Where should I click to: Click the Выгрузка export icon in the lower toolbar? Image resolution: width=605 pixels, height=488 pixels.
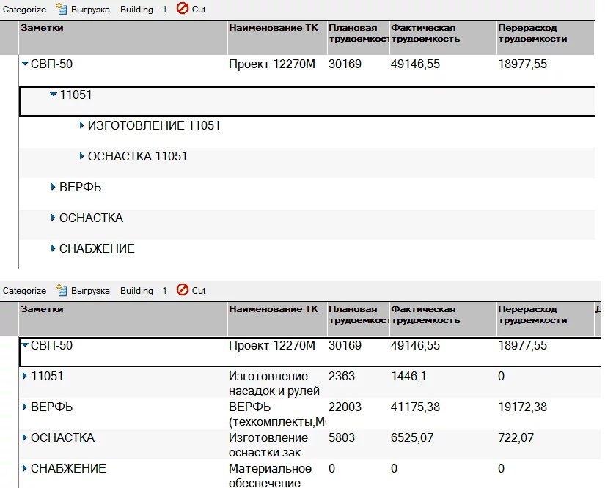pos(62,291)
